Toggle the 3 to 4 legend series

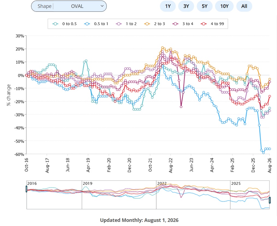pyautogui.click(x=183, y=24)
